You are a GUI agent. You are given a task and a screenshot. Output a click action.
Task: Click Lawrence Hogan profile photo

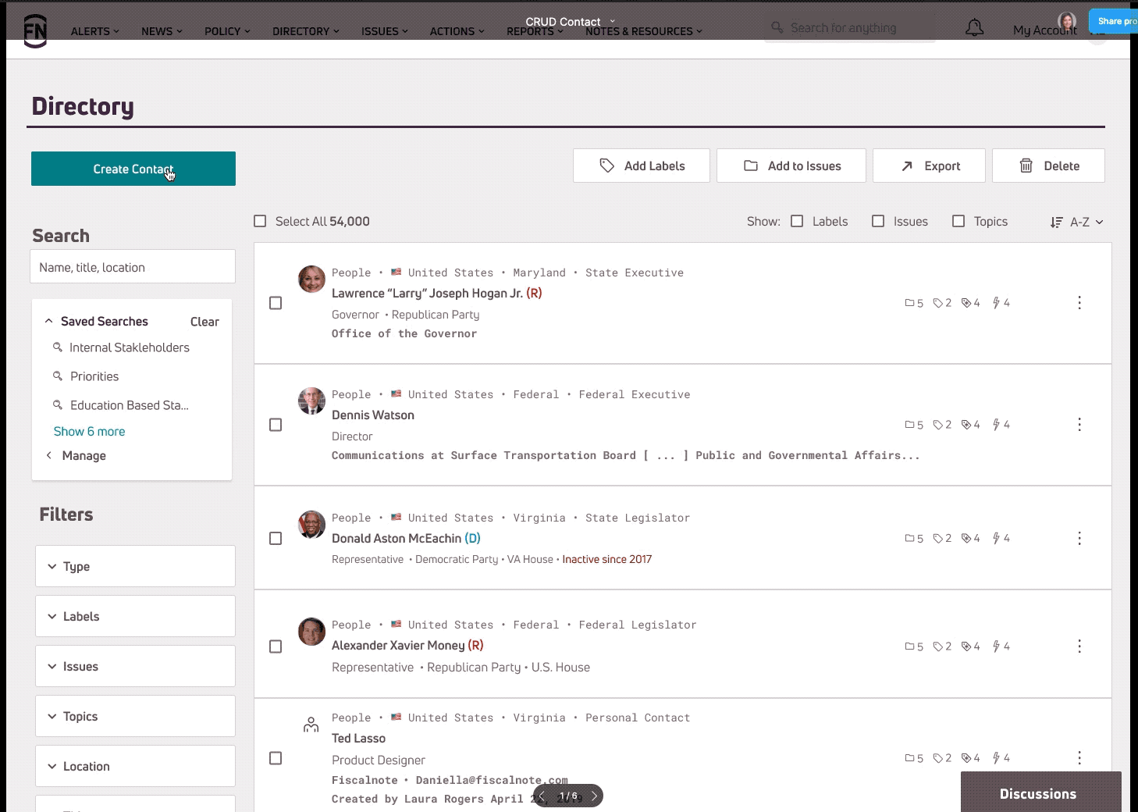(x=311, y=279)
